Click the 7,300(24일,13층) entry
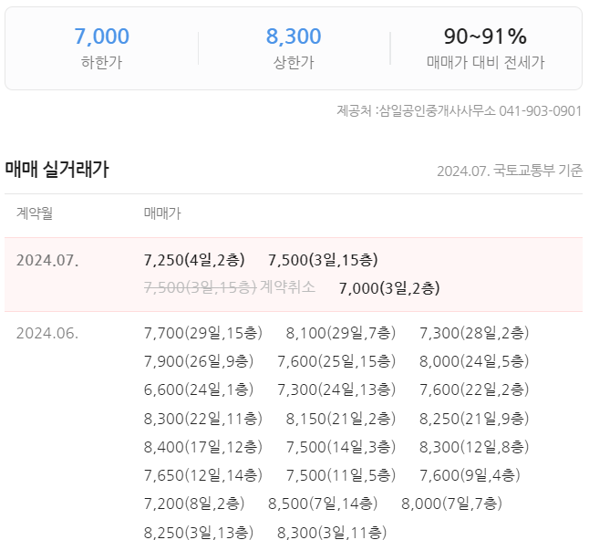This screenshot has height=540, width=589. (336, 389)
